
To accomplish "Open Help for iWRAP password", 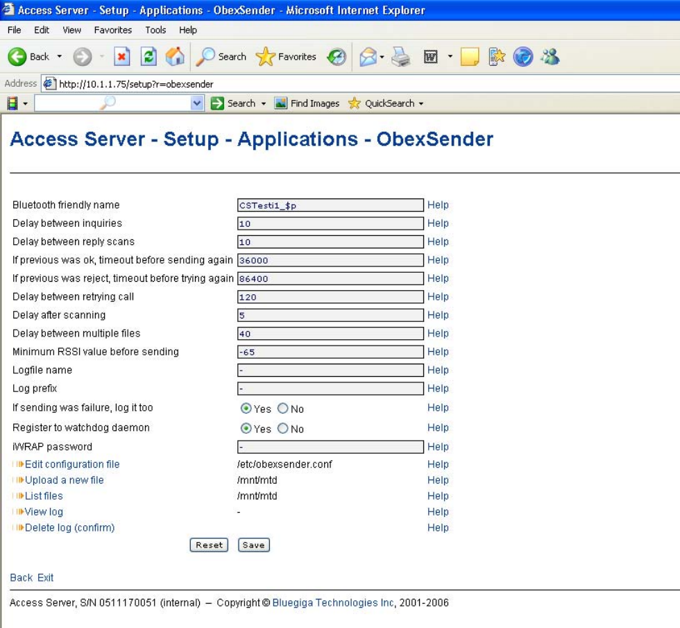I will point(438,447).
